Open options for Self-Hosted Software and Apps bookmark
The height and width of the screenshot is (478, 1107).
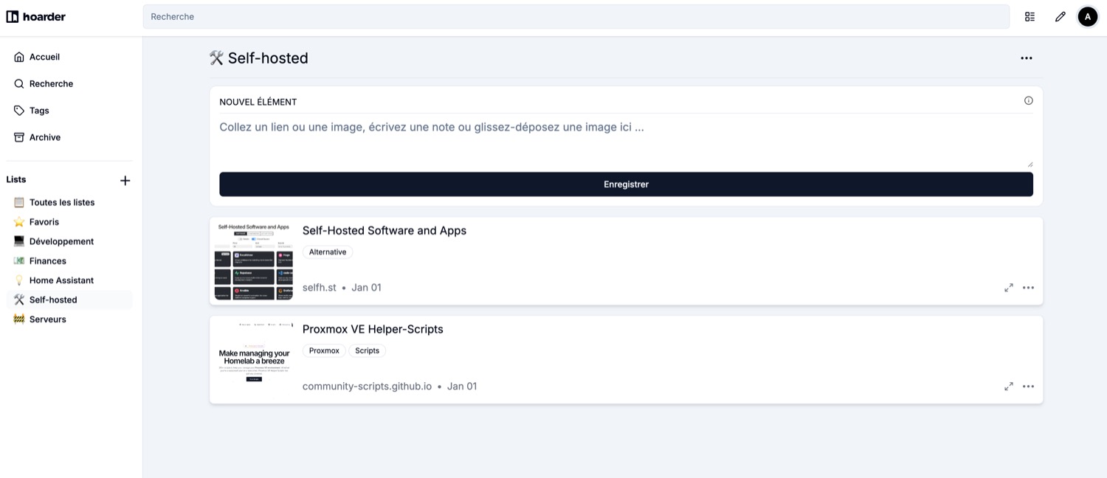(x=1028, y=288)
